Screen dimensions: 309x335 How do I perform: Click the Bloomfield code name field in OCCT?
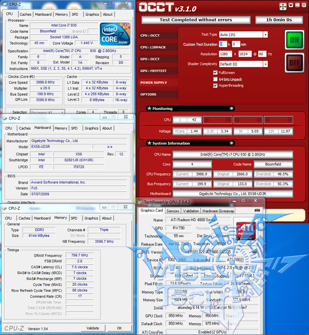point(273,164)
